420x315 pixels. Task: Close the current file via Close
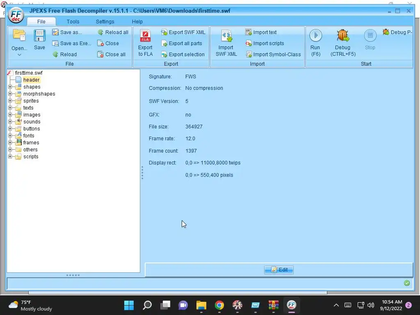tap(108, 43)
